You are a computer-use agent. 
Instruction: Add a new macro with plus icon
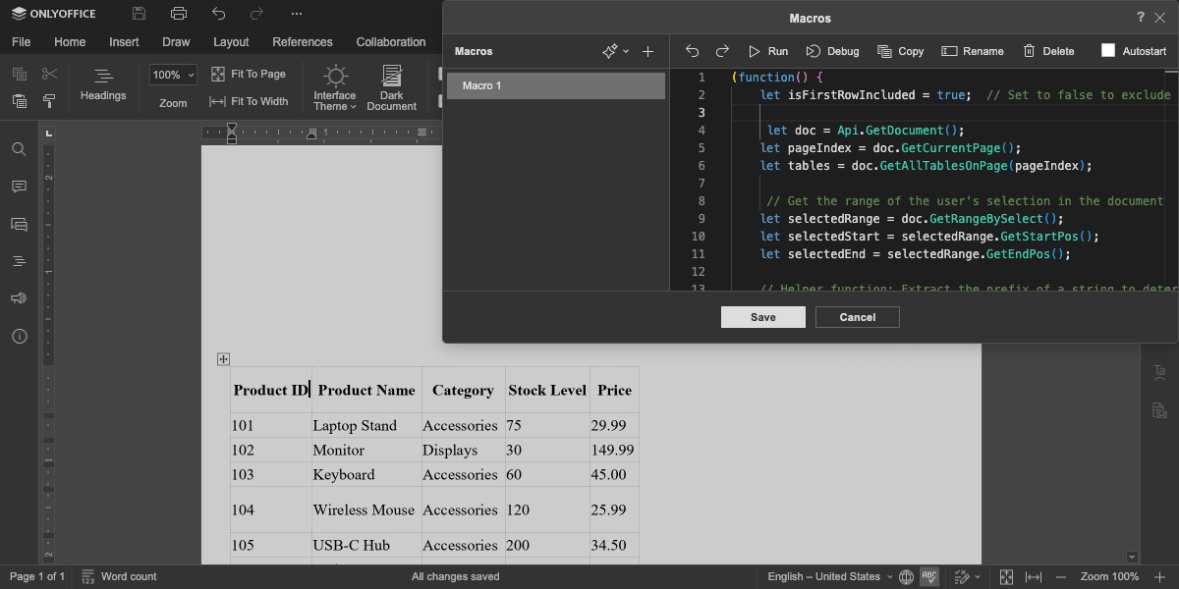point(647,51)
